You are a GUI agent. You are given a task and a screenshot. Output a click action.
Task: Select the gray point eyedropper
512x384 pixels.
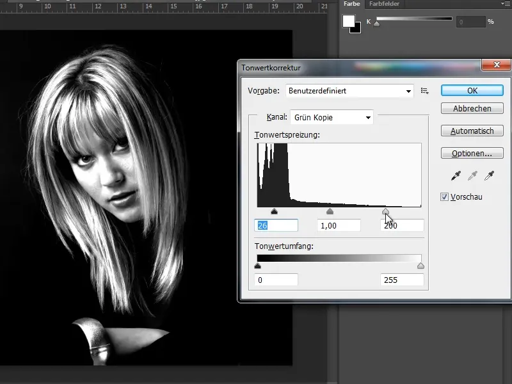click(x=472, y=175)
